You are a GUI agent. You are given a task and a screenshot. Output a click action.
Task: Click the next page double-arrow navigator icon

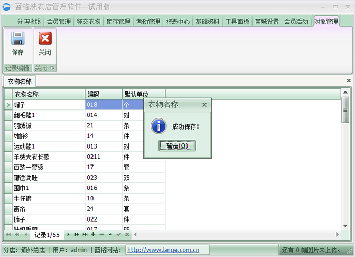pyautogui.click(x=77, y=234)
